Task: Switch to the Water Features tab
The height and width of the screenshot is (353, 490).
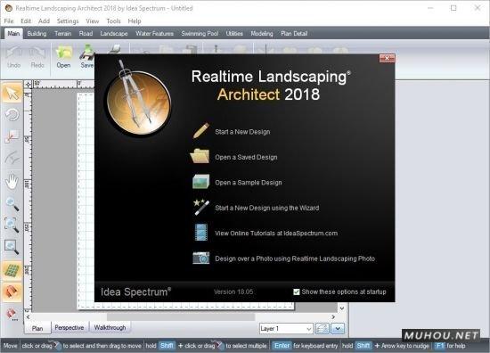Action: tap(154, 34)
